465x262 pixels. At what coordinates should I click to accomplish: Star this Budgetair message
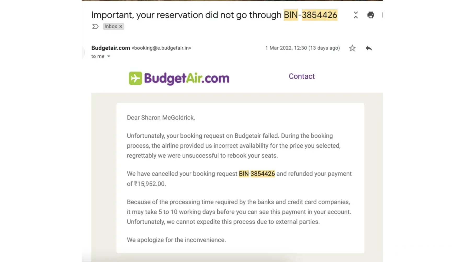[352, 48]
